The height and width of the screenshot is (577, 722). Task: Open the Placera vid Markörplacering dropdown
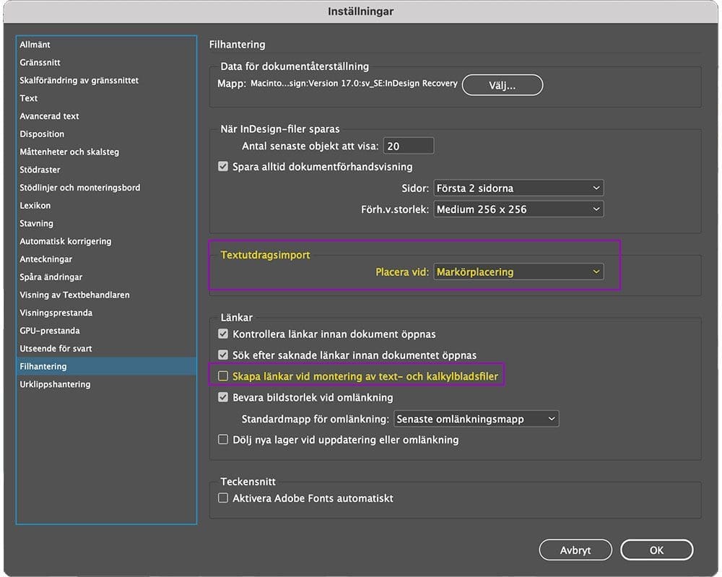point(518,272)
